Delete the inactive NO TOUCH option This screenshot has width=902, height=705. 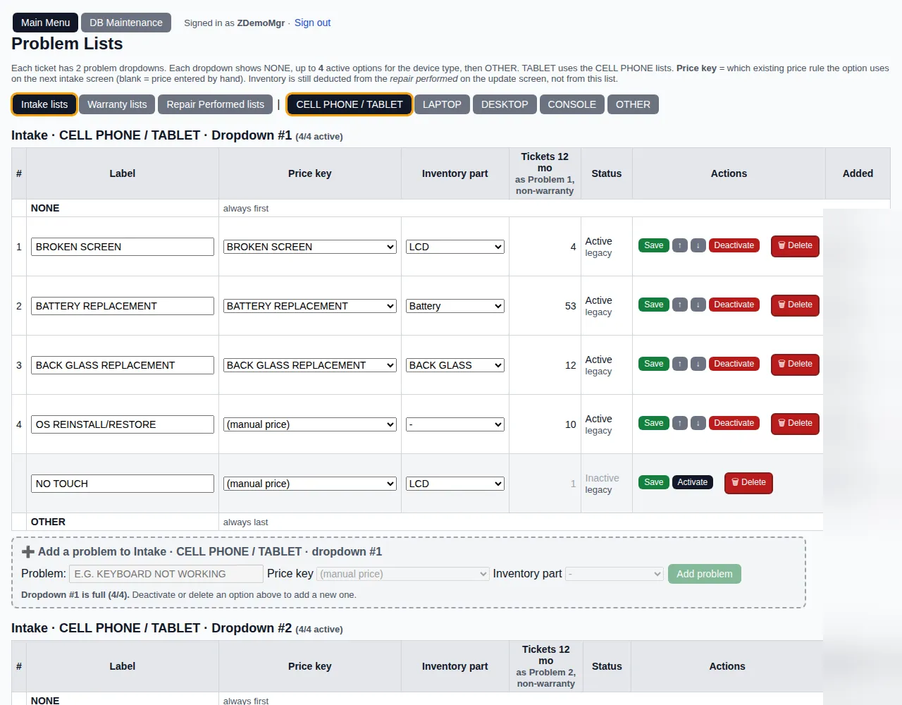pyautogui.click(x=748, y=483)
